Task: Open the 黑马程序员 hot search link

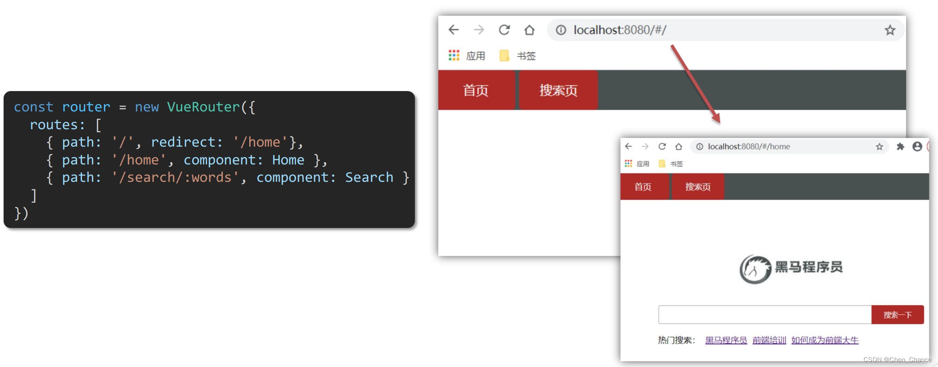Action: point(726,340)
